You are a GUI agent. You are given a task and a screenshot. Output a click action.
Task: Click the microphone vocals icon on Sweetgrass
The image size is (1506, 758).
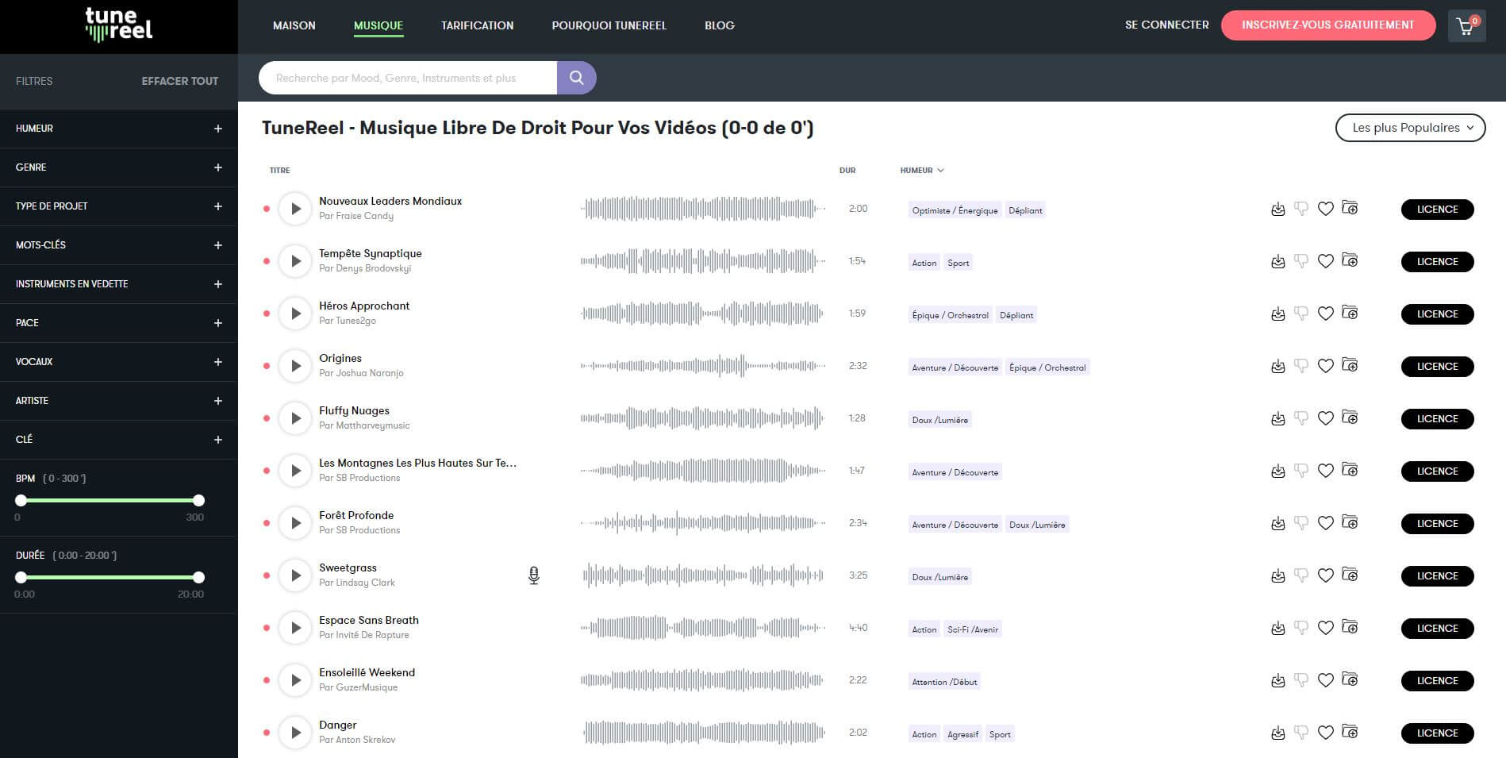(534, 575)
